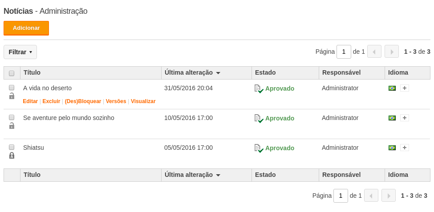Sort the table by the Estado column header

[265, 73]
